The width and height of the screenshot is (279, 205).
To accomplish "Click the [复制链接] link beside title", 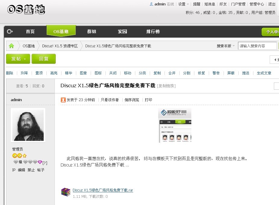I will click(166, 86).
